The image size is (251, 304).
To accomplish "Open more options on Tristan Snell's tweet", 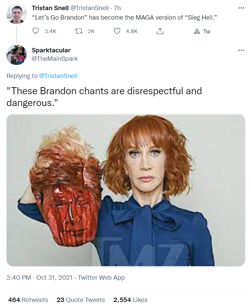I will click(241, 8).
